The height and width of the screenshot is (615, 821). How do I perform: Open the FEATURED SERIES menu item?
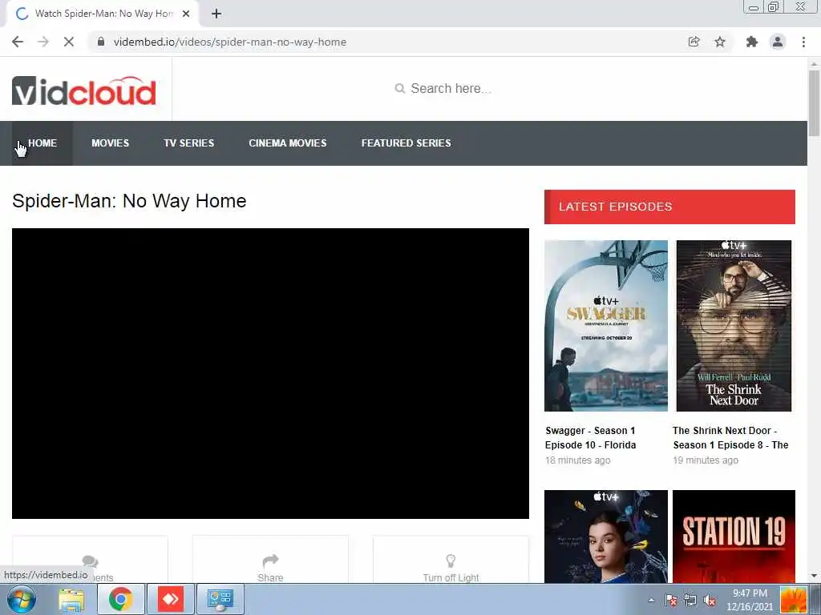tap(406, 143)
